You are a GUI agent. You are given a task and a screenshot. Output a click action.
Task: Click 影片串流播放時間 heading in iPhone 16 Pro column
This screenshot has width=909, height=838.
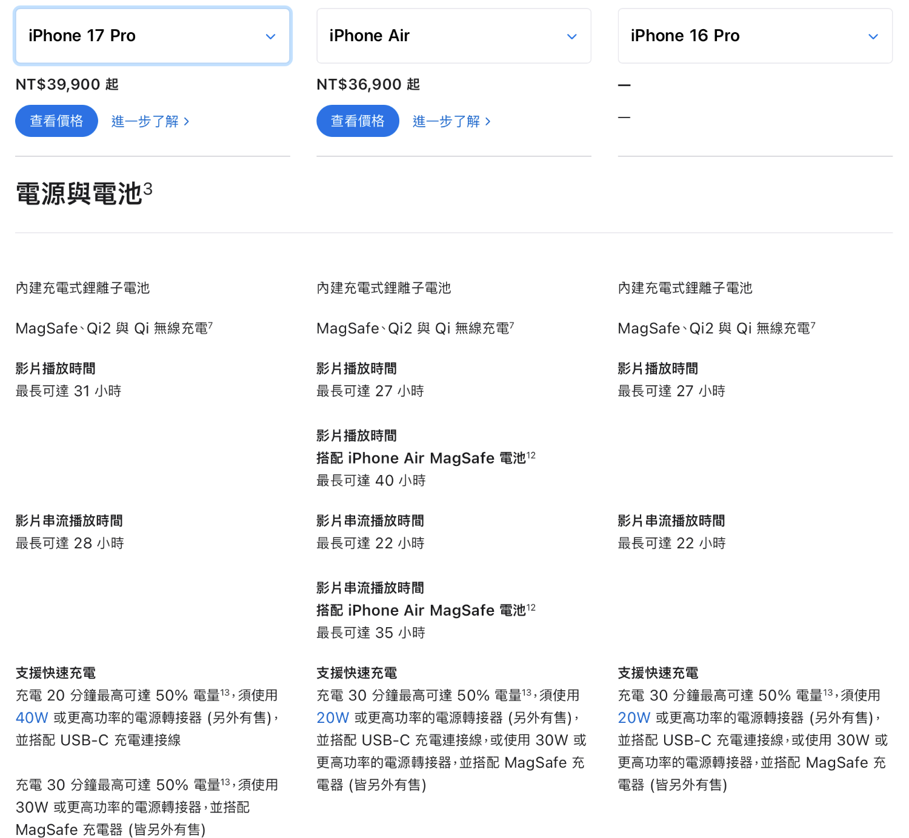click(671, 520)
